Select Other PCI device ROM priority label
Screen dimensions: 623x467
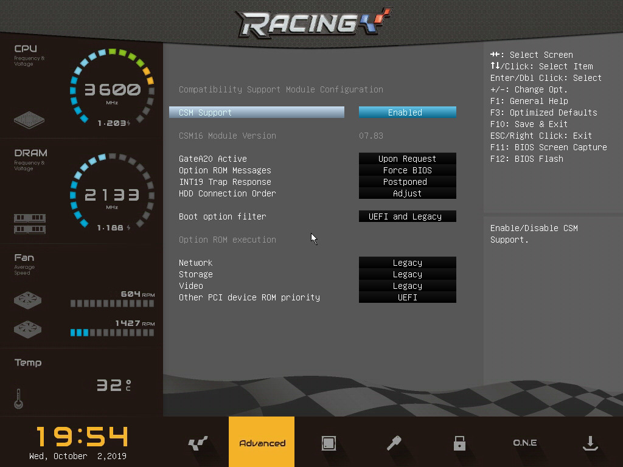coord(249,297)
